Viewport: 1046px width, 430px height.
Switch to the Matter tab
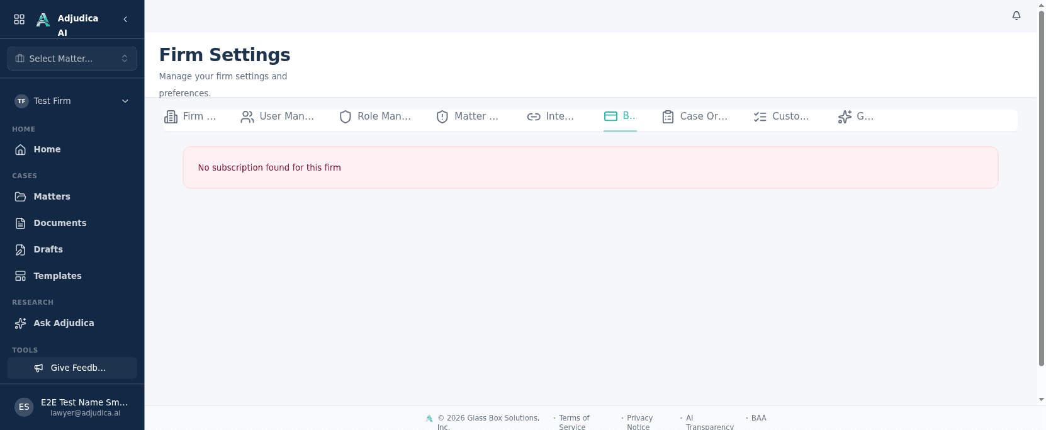pyautogui.click(x=468, y=116)
